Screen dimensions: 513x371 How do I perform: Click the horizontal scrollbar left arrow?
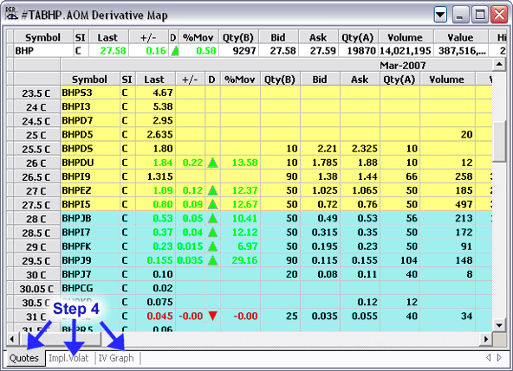click(12, 339)
